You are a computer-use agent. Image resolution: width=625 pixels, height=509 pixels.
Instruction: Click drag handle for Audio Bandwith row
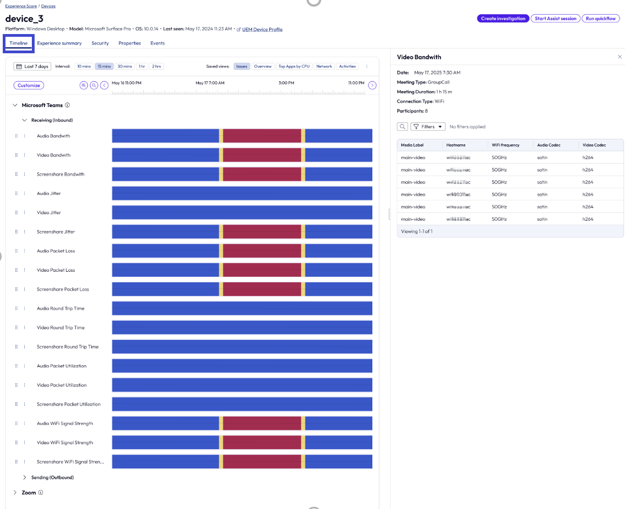[x=16, y=136]
